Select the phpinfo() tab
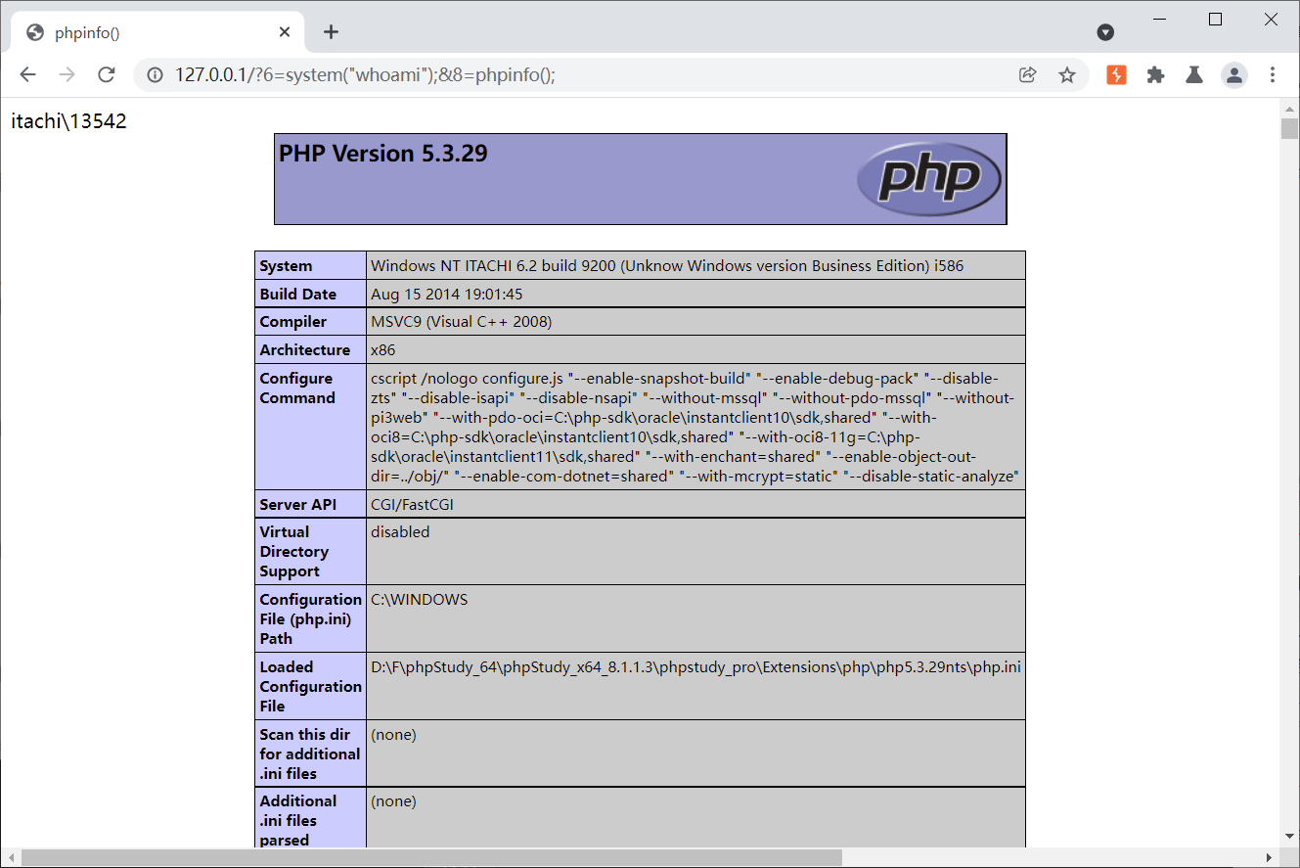 [158, 32]
